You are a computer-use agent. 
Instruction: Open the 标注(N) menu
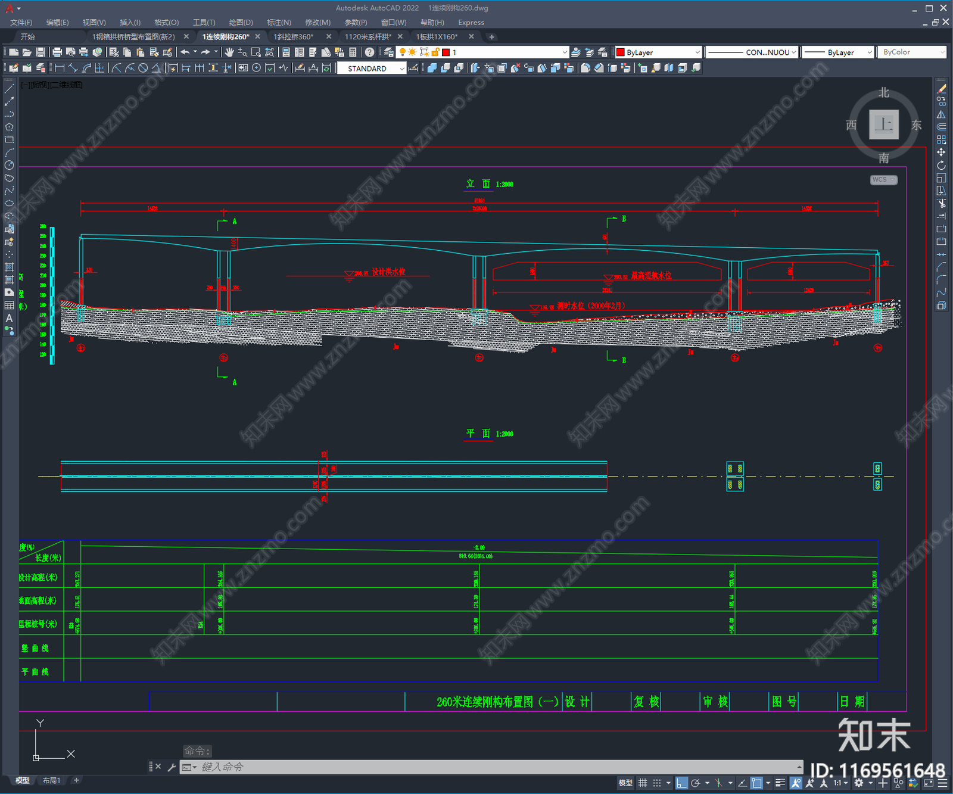pyautogui.click(x=279, y=23)
